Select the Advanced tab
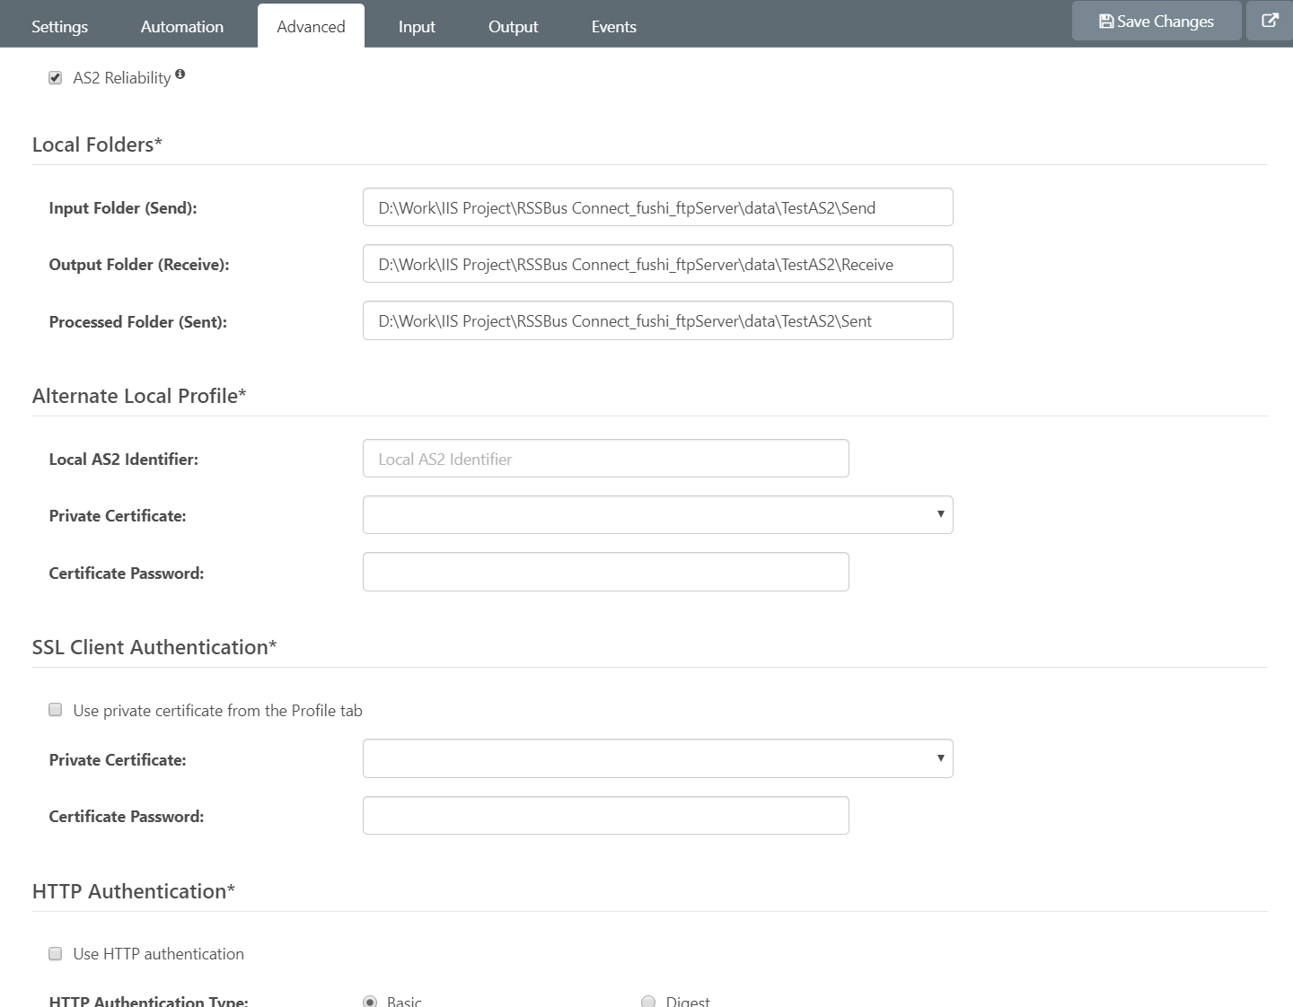Screen dimensions: 1293x1007 tap(311, 27)
